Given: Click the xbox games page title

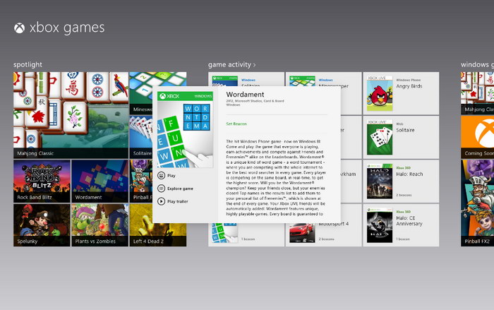Looking at the screenshot, I should pos(67,28).
